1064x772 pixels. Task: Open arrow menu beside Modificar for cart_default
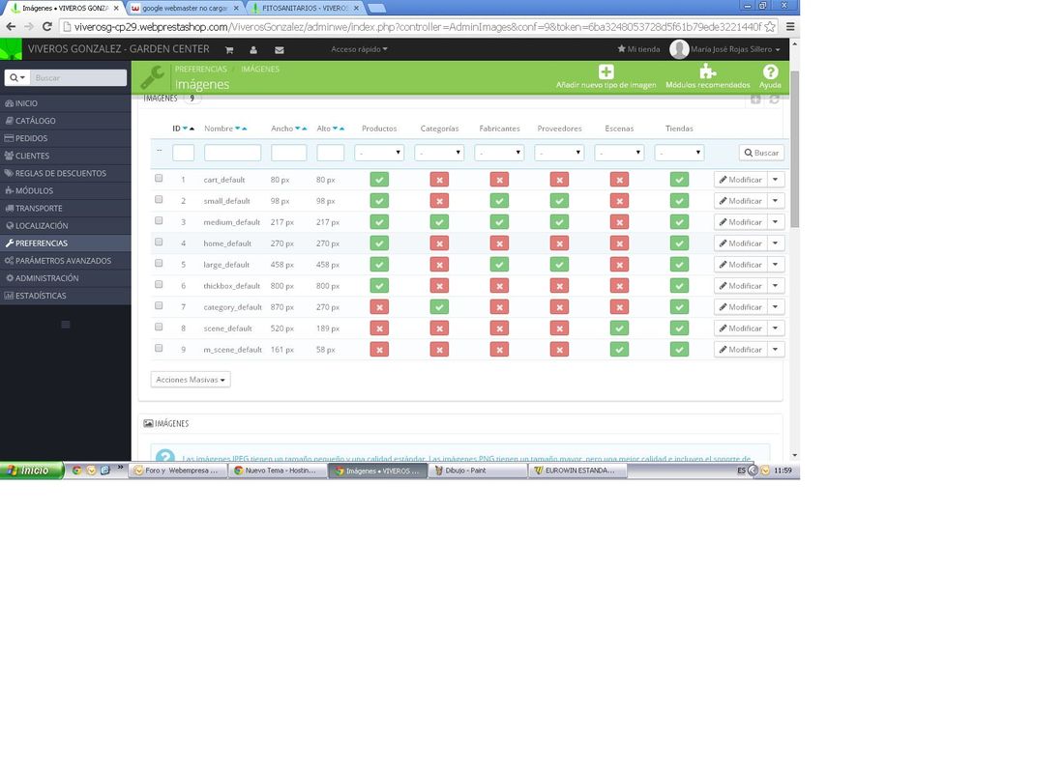point(776,180)
